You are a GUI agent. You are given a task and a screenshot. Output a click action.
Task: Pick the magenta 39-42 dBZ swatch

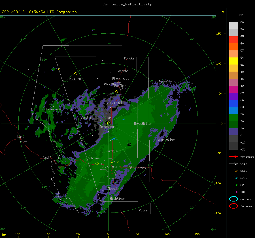tap(233, 89)
